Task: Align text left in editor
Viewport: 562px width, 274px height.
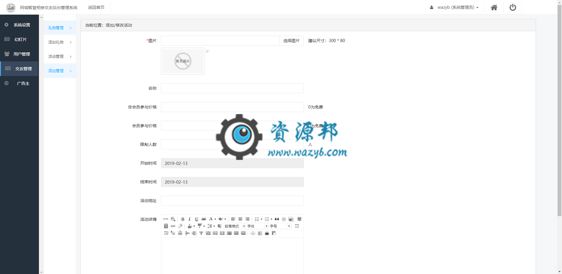Action: [233, 219]
